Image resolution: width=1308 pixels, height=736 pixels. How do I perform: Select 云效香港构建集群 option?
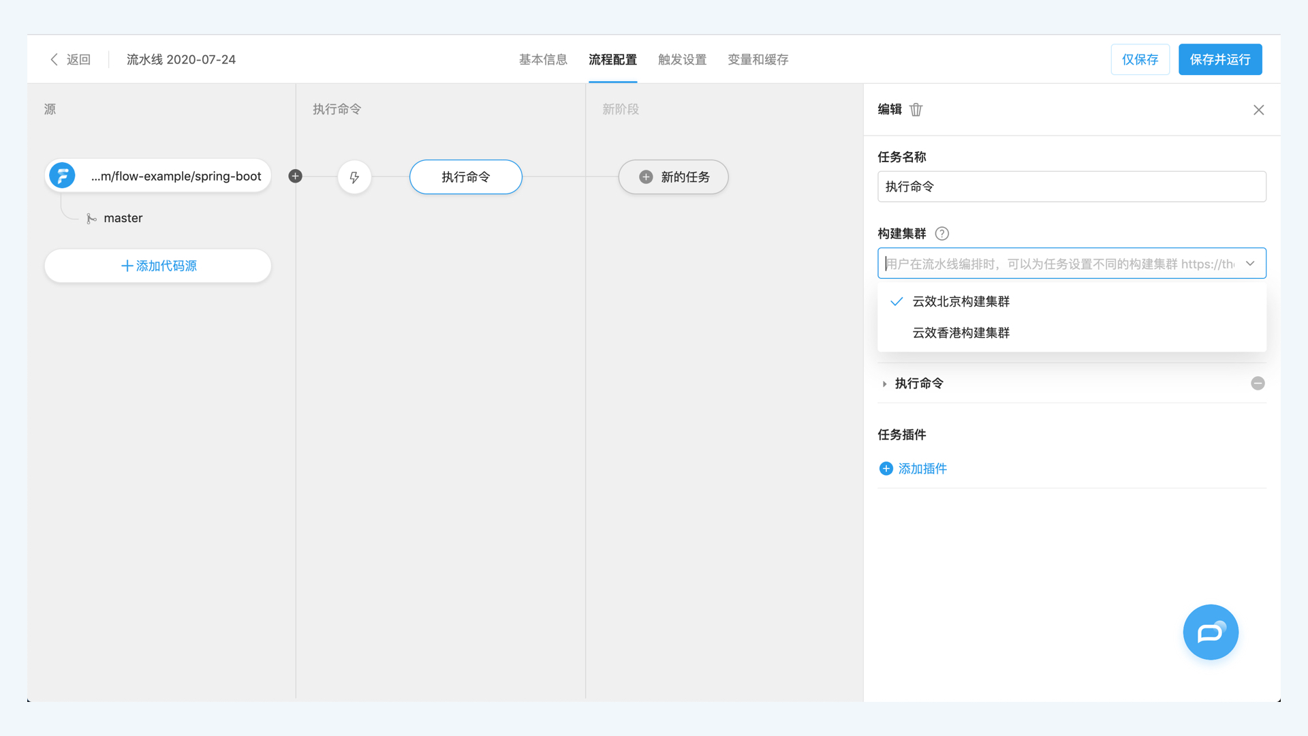point(1072,333)
